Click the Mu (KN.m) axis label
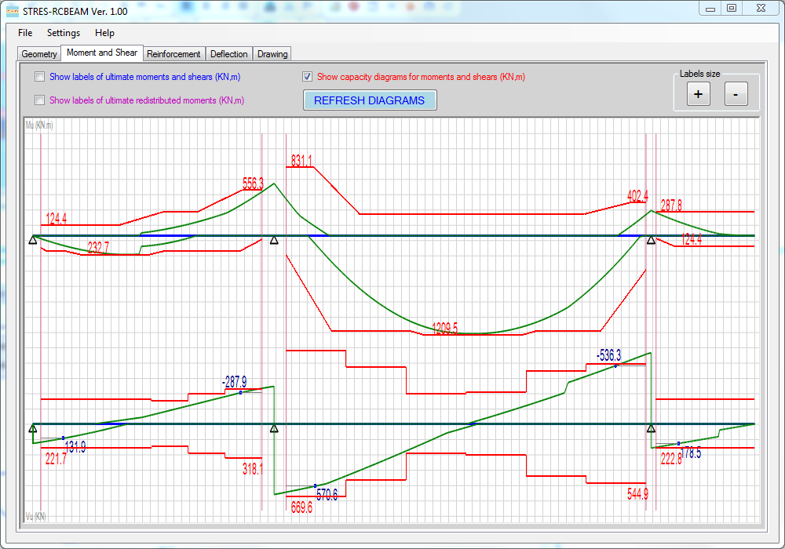This screenshot has width=785, height=549. [39, 125]
